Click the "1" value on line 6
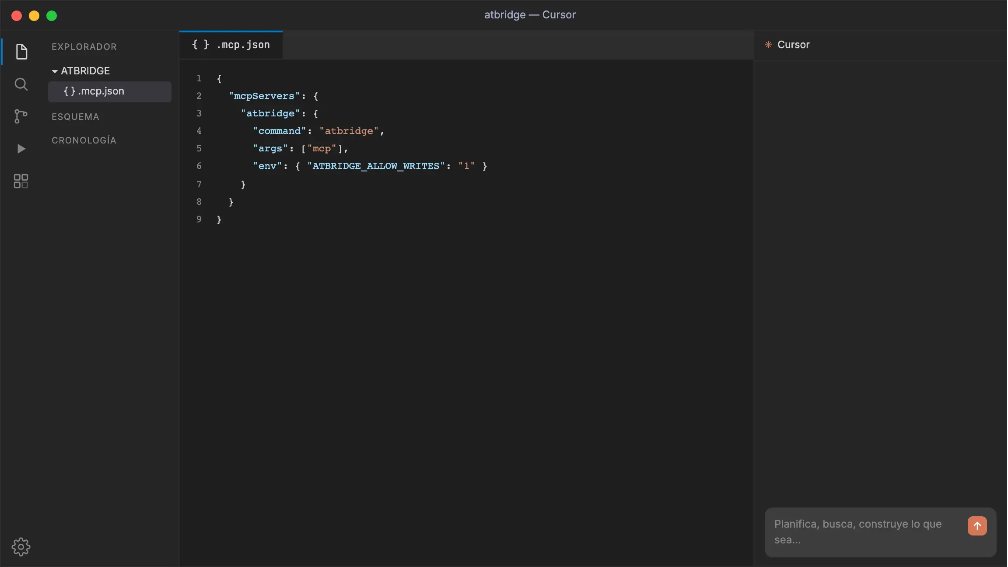The height and width of the screenshot is (567, 1008). tap(466, 166)
